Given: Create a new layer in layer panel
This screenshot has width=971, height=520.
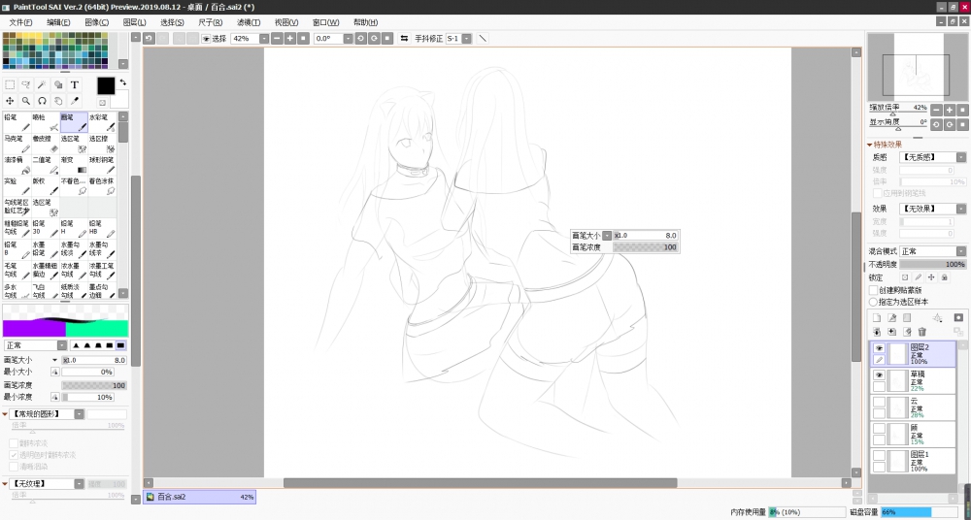Looking at the screenshot, I should 877,317.
